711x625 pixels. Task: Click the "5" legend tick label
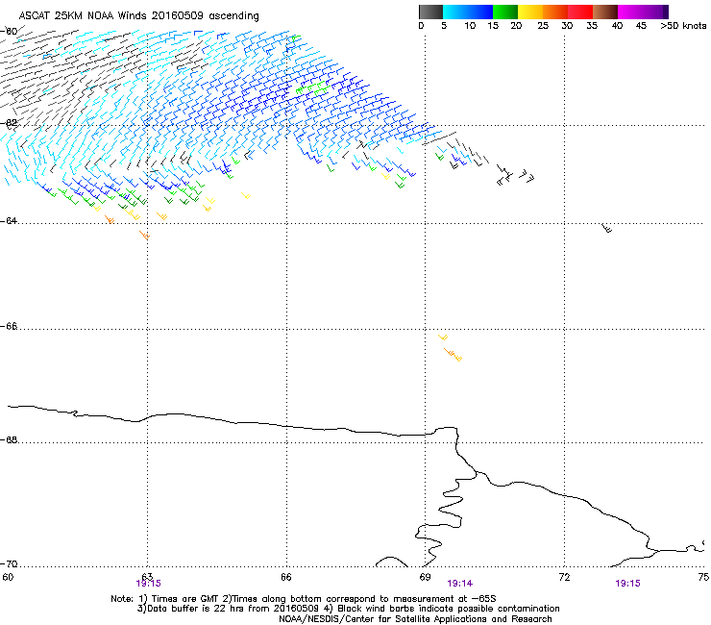click(444, 26)
